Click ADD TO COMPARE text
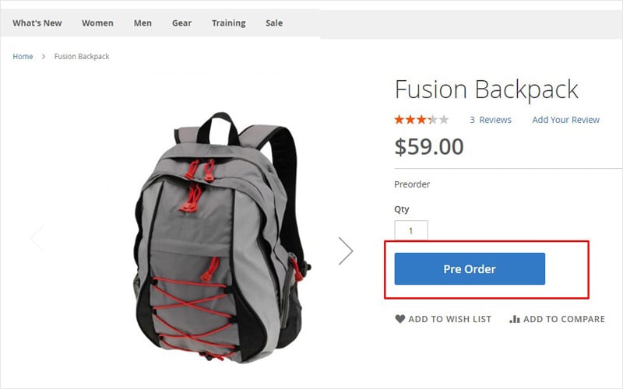This screenshot has height=389, width=623. 564,319
